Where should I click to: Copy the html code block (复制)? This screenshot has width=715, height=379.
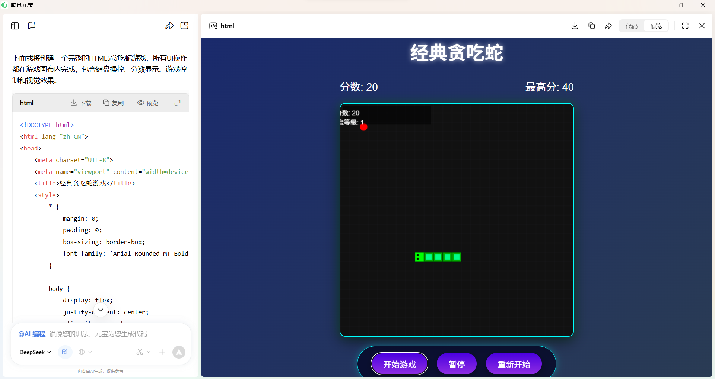113,103
